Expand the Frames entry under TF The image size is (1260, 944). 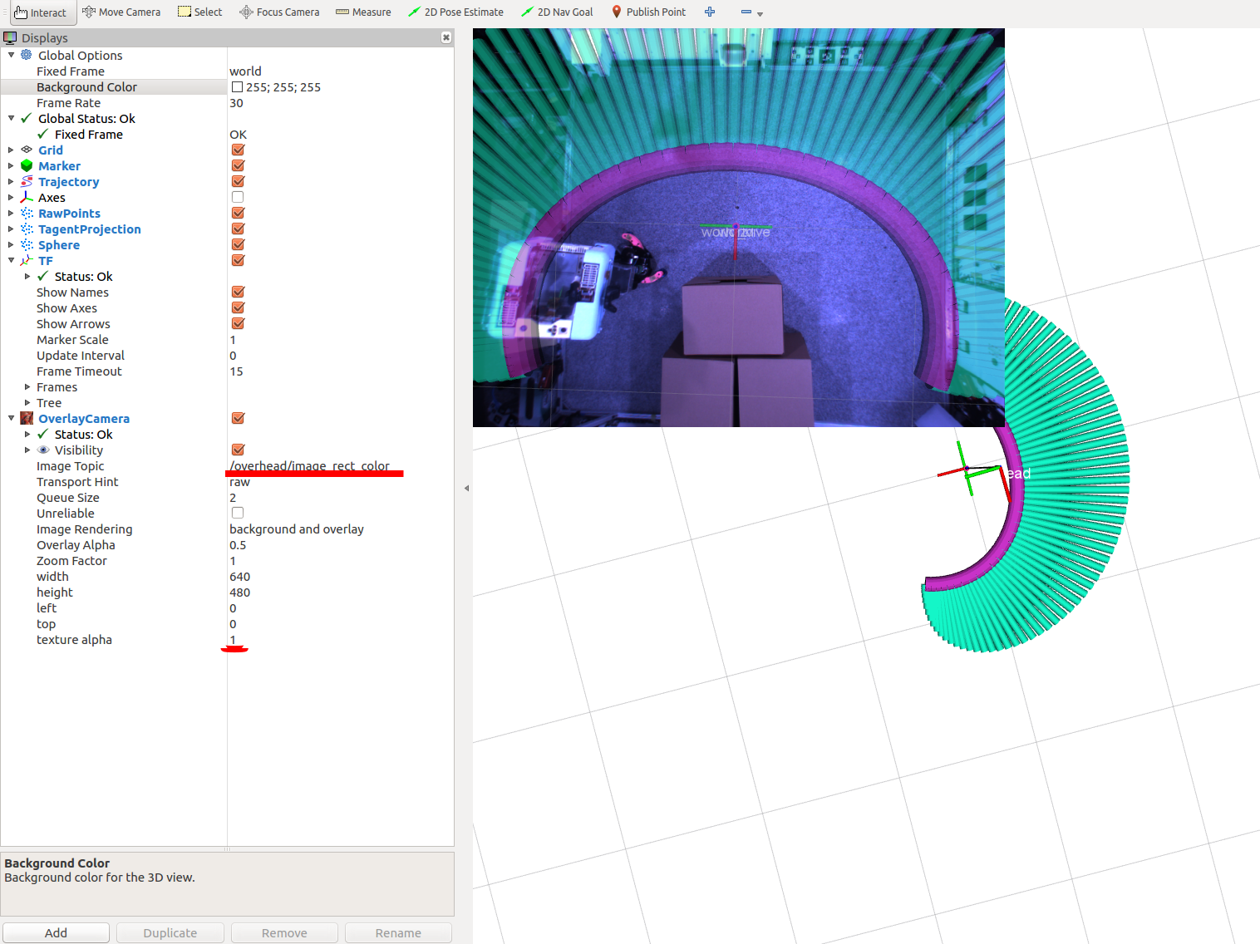27,387
